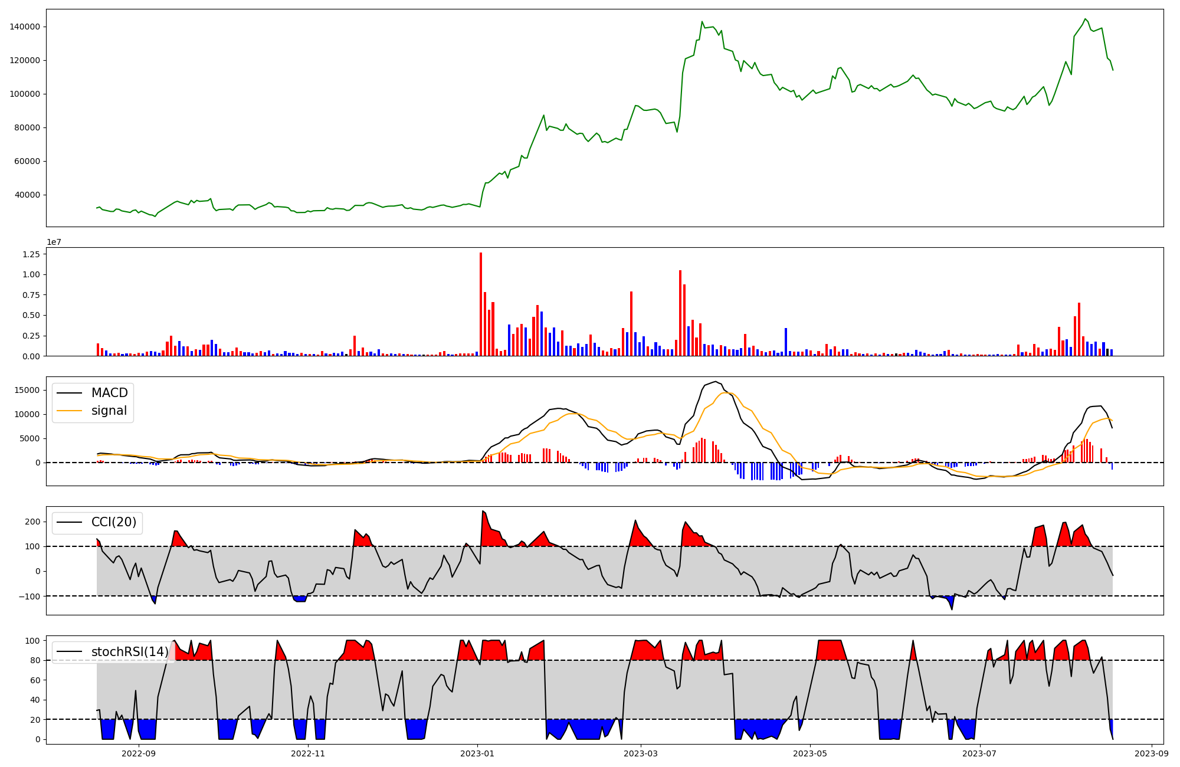Click the 2023-03 x-axis date label
The width and height of the screenshot is (1180, 767).
click(640, 753)
